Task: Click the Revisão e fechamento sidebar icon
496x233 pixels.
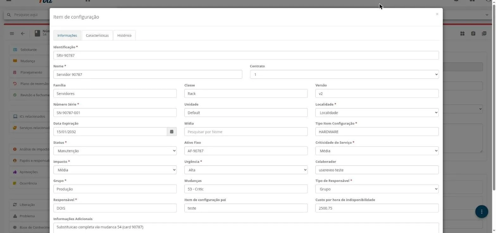Action: point(15,95)
